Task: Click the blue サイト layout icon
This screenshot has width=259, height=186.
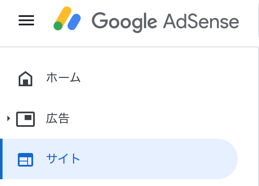Action: (25, 160)
